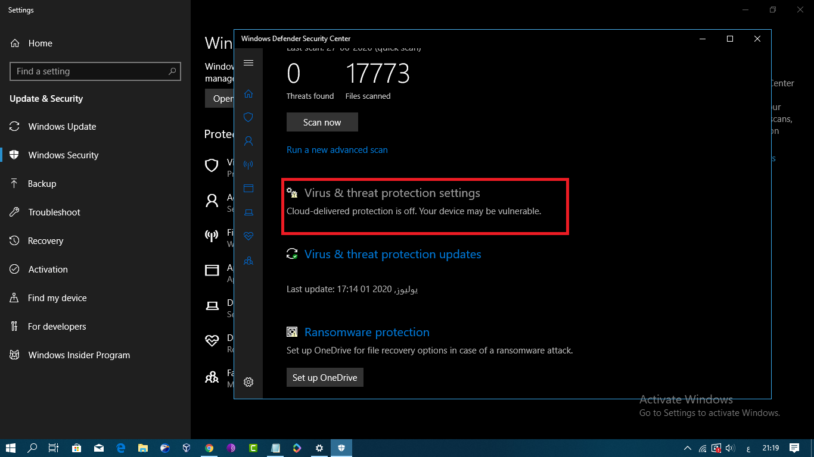Focus the Find a setting search box
This screenshot has width=814, height=457.
95,71
